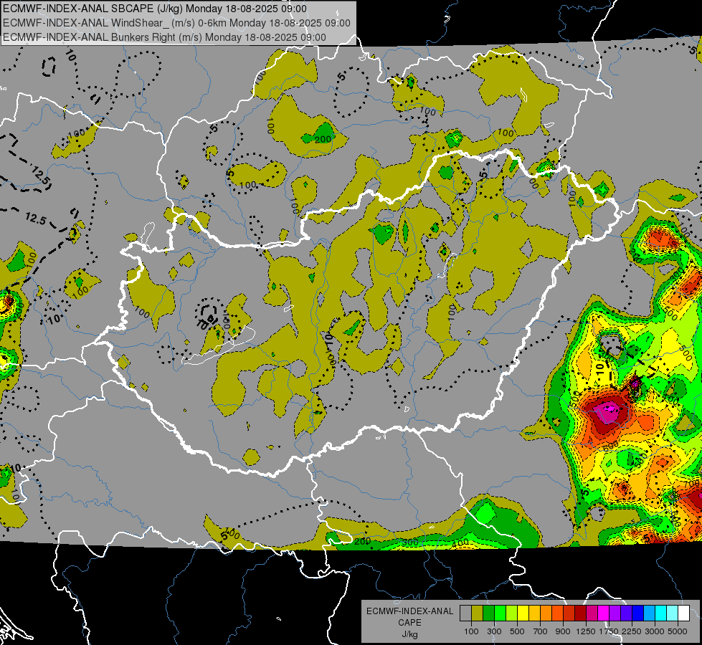Click the legend scale value 1750
This screenshot has height=645, width=702.
609,631
